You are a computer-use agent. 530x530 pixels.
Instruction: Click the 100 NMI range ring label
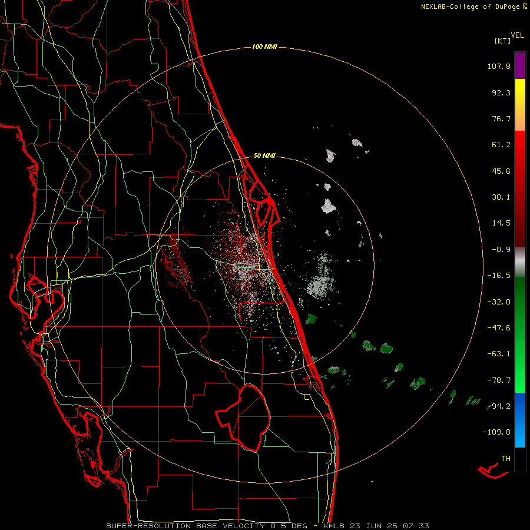264,47
